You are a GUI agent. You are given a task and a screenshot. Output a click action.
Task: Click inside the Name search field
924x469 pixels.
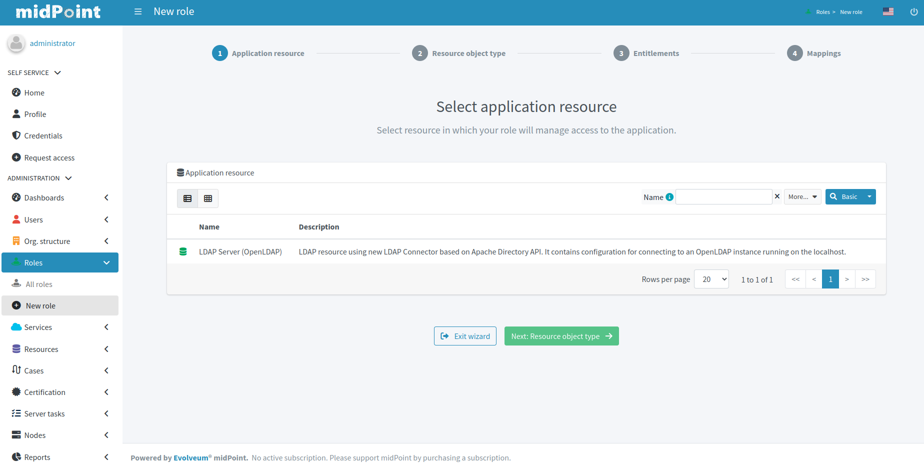(x=723, y=197)
